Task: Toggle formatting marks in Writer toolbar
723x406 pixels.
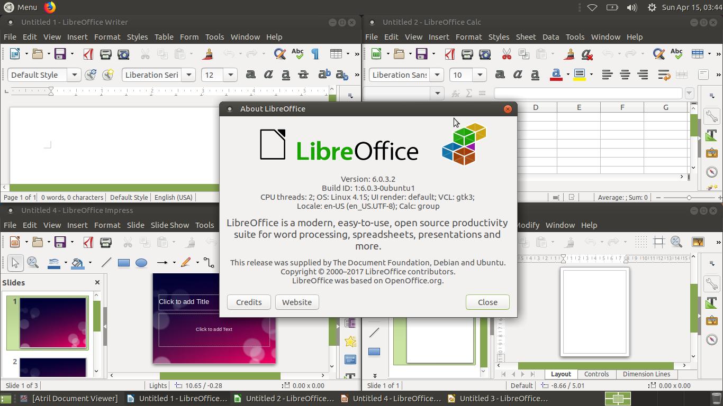Action: (315, 54)
